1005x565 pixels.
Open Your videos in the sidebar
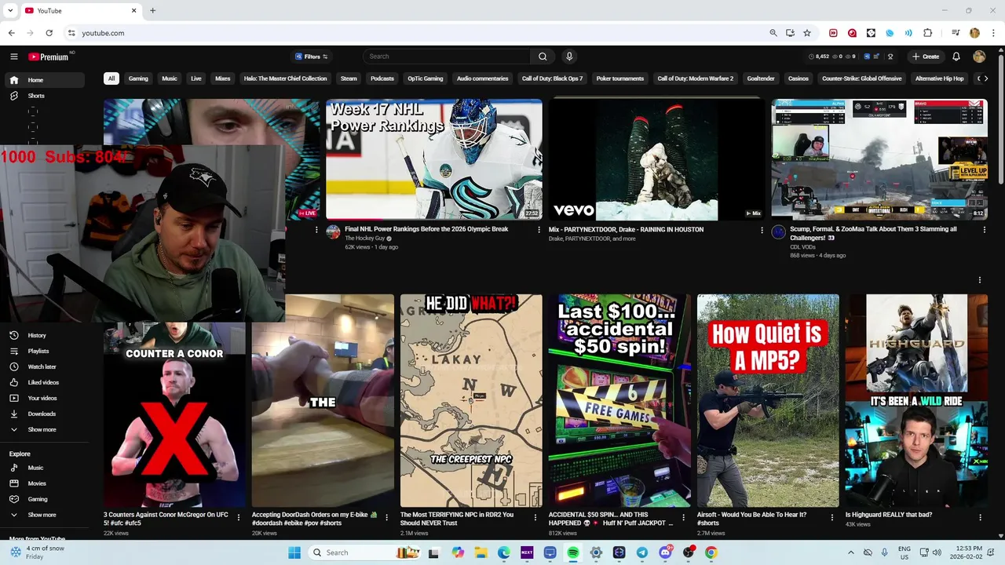(46, 398)
